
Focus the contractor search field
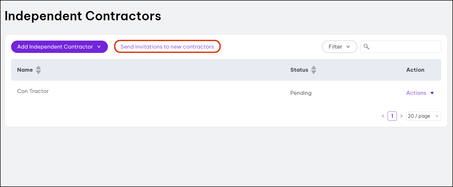tap(404, 47)
